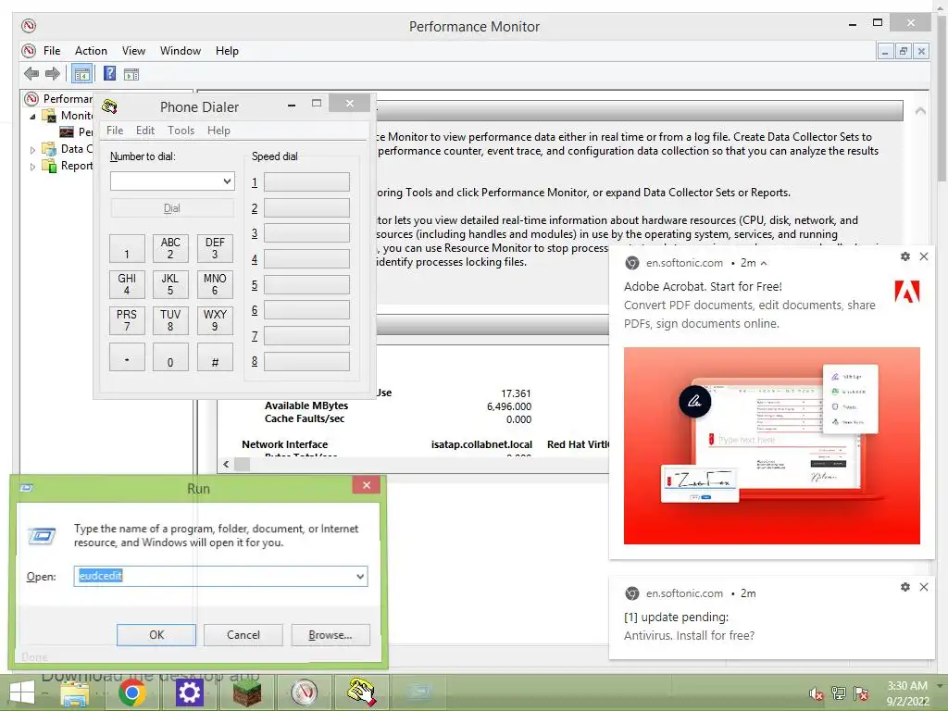Screen dimensions: 948x711
Task: Open the Edit menu in Phone Dialer
Action: click(x=145, y=130)
